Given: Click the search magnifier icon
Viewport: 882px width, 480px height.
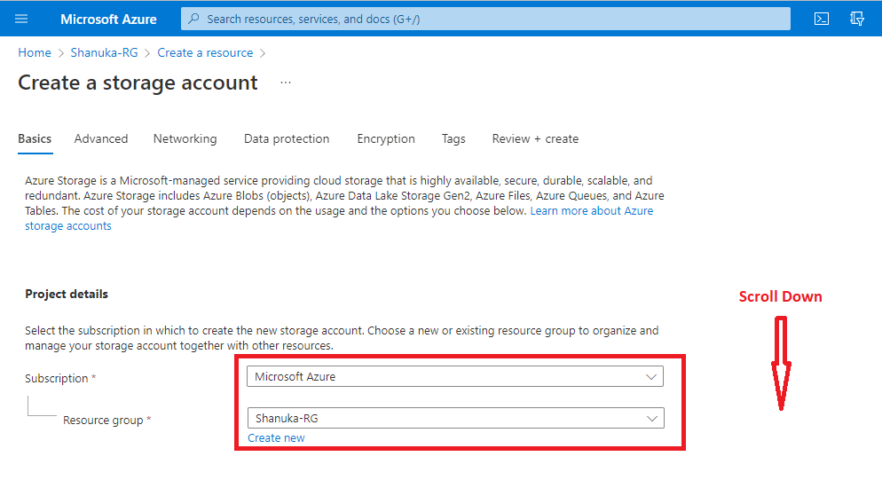Looking at the screenshot, I should [194, 19].
